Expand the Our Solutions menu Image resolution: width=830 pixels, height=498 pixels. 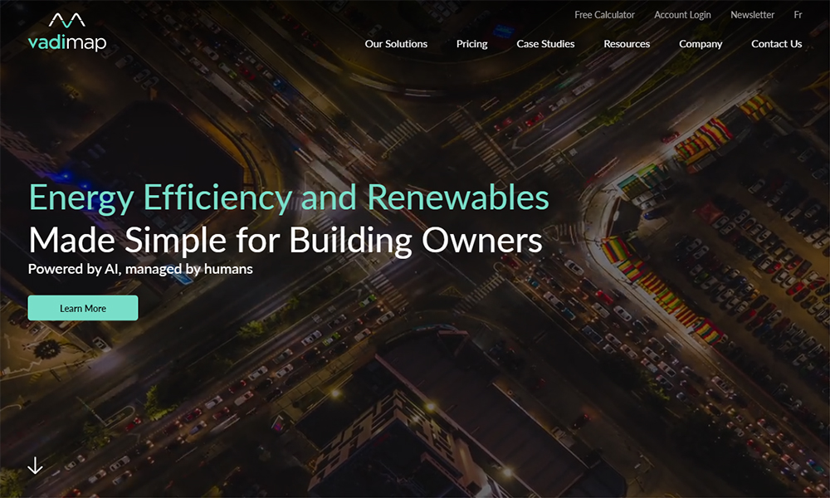point(396,44)
